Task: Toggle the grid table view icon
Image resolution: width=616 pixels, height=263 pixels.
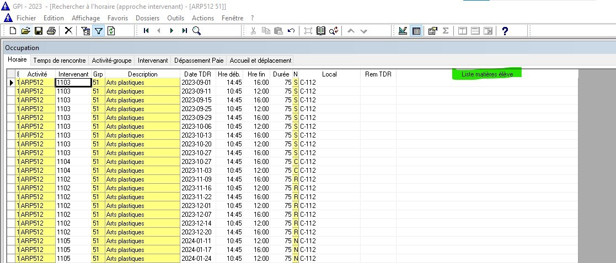Action: (416, 31)
